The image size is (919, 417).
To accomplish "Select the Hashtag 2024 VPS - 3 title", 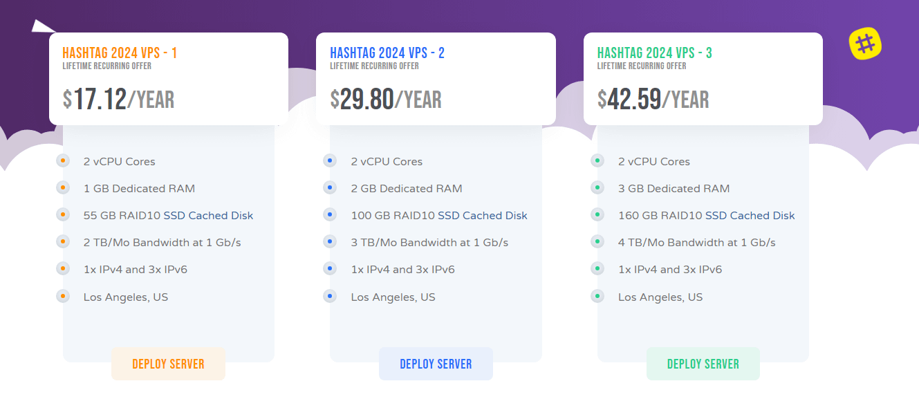I will (x=654, y=53).
